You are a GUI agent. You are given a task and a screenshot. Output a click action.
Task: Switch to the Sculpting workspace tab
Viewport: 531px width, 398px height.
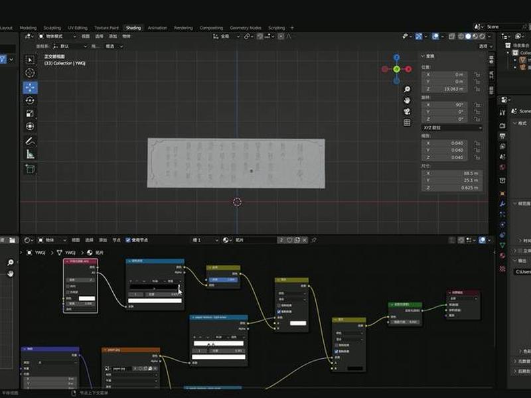52,28
